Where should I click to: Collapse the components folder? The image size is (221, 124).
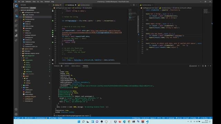tap(29, 60)
